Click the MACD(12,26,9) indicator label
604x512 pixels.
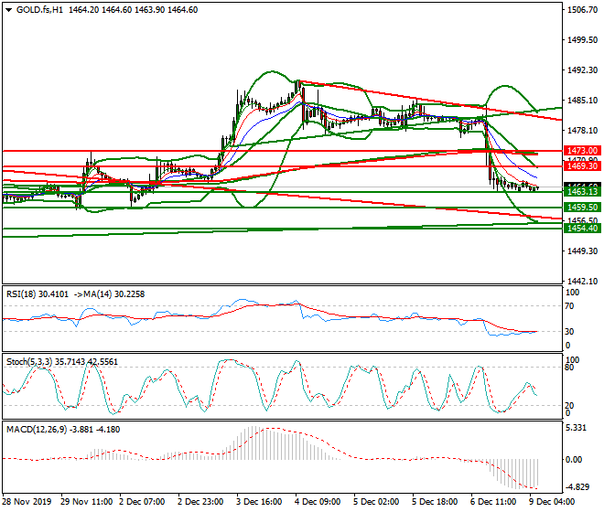click(37, 429)
